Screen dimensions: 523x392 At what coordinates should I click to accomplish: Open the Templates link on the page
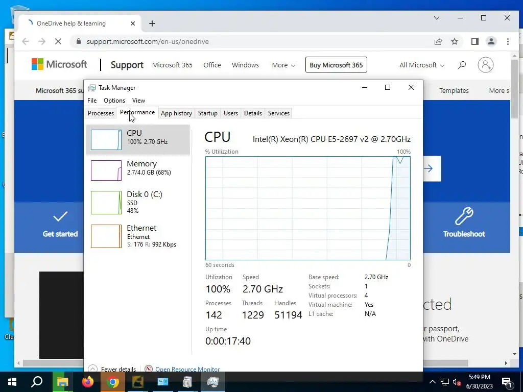454,91
